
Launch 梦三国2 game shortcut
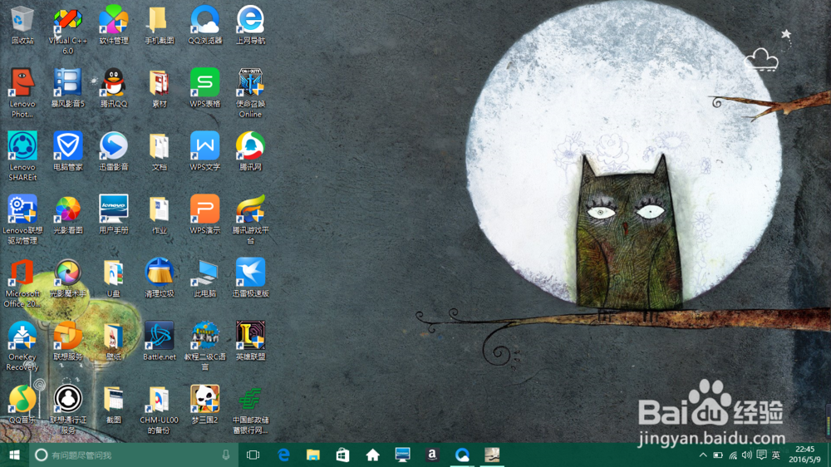tap(204, 405)
